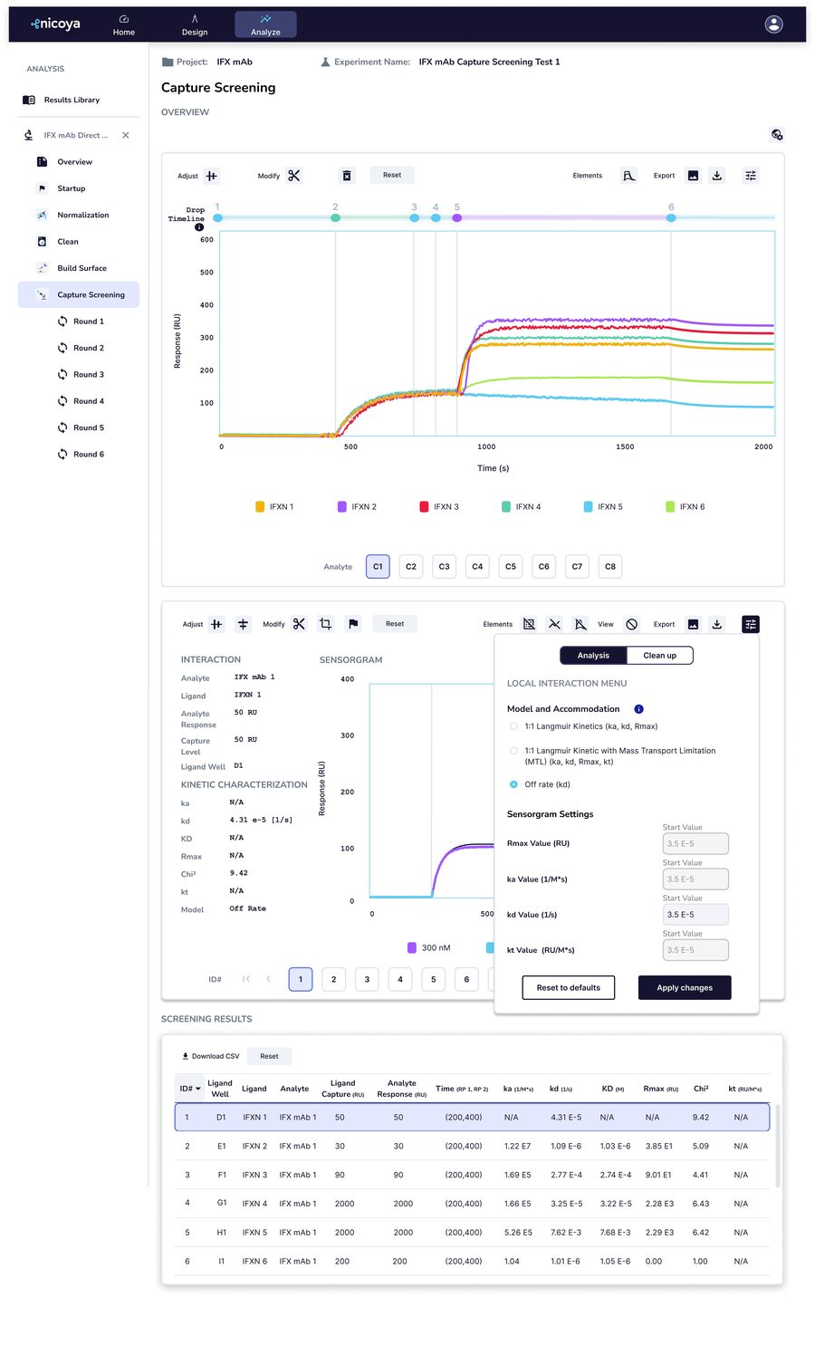The height and width of the screenshot is (1364, 815).
Task: Click sensorgram crop icon
Action: 326,624
